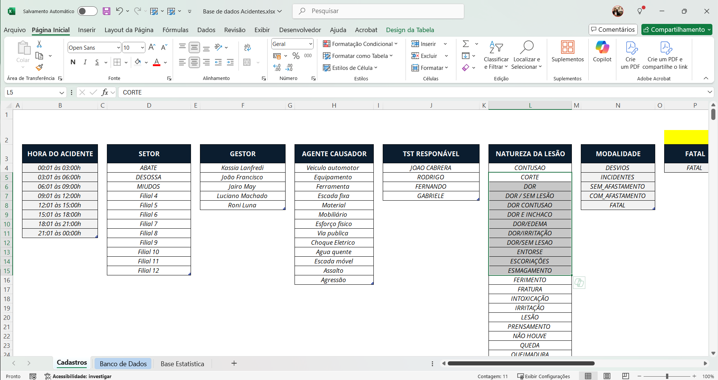Screen dimensions: 718x380
Task: Click the Pesquisar search box
Action: pos(378,11)
